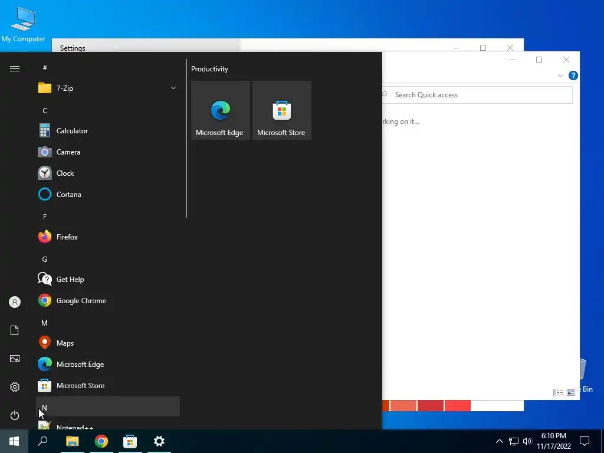
Task: Launch Google Chrome from the app list
Action: pyautogui.click(x=108, y=300)
